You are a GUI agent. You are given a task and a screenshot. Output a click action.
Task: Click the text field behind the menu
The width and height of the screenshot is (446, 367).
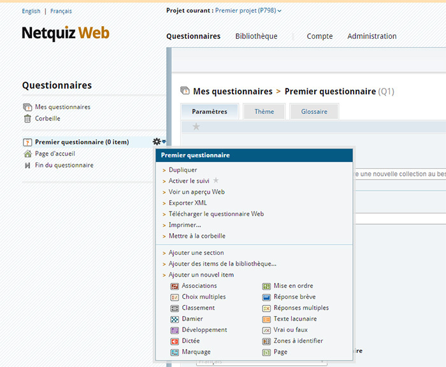point(401,219)
